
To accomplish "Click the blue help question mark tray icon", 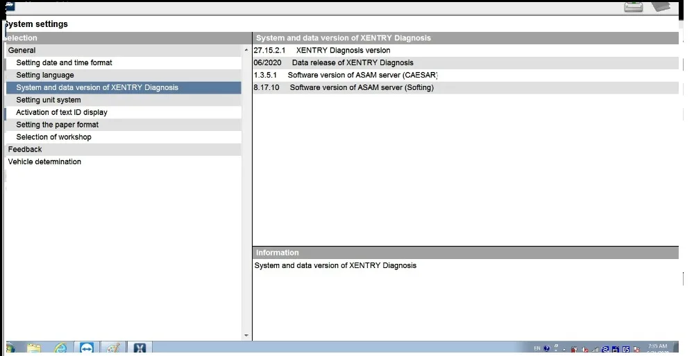I will tap(547, 348).
